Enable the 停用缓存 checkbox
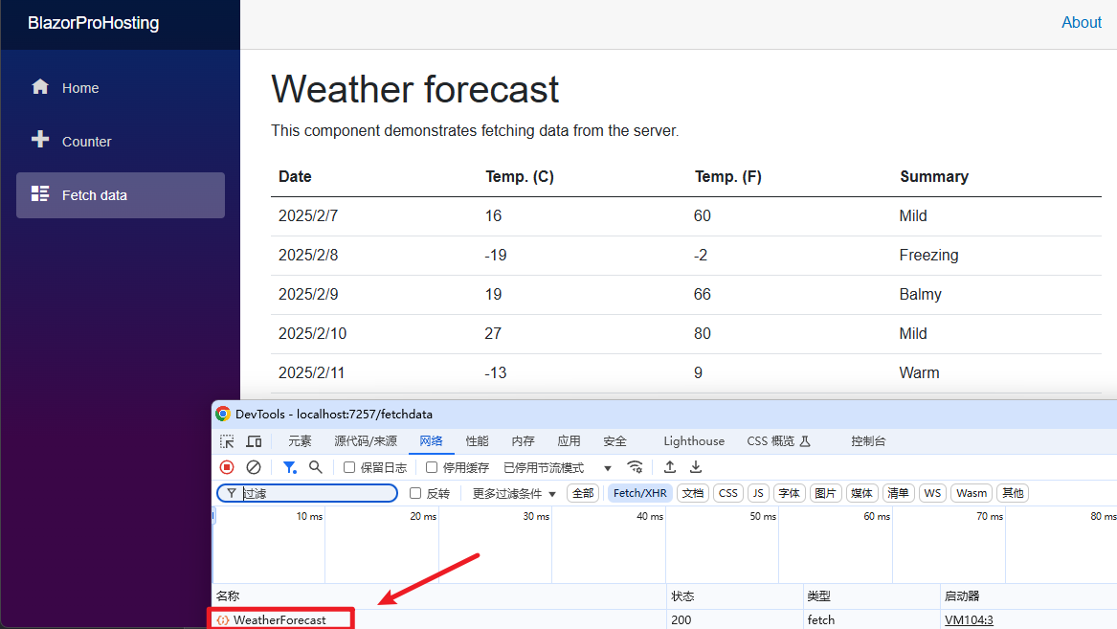This screenshot has height=629, width=1117. pos(432,467)
